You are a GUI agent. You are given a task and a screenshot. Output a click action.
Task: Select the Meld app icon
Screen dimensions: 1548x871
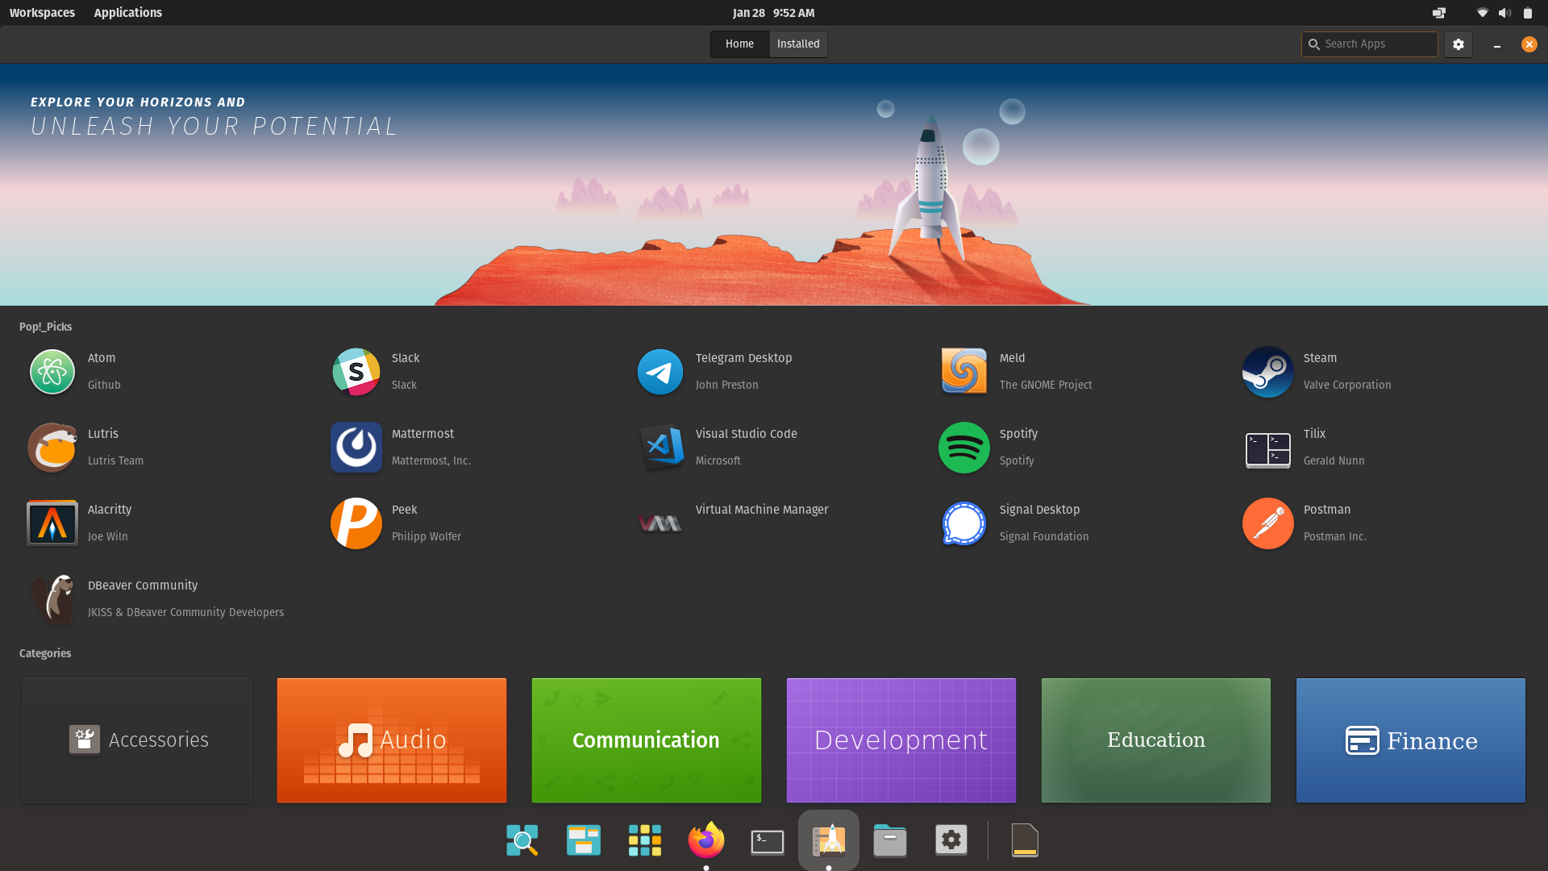[964, 371]
